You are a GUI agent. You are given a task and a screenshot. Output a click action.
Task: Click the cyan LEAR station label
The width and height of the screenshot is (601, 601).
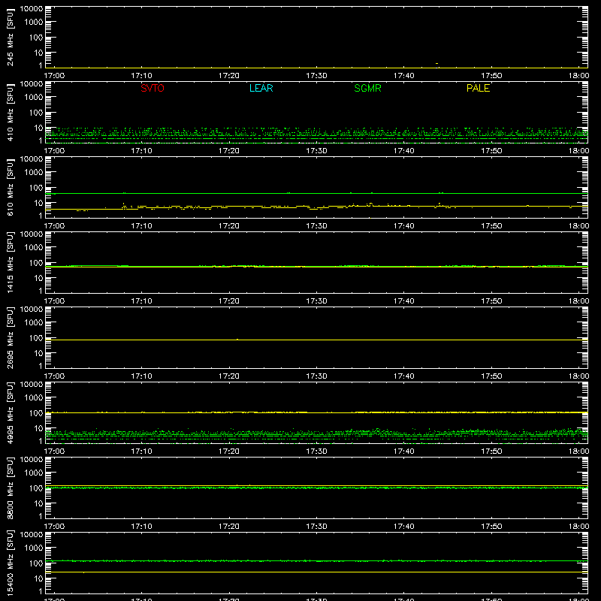[261, 88]
